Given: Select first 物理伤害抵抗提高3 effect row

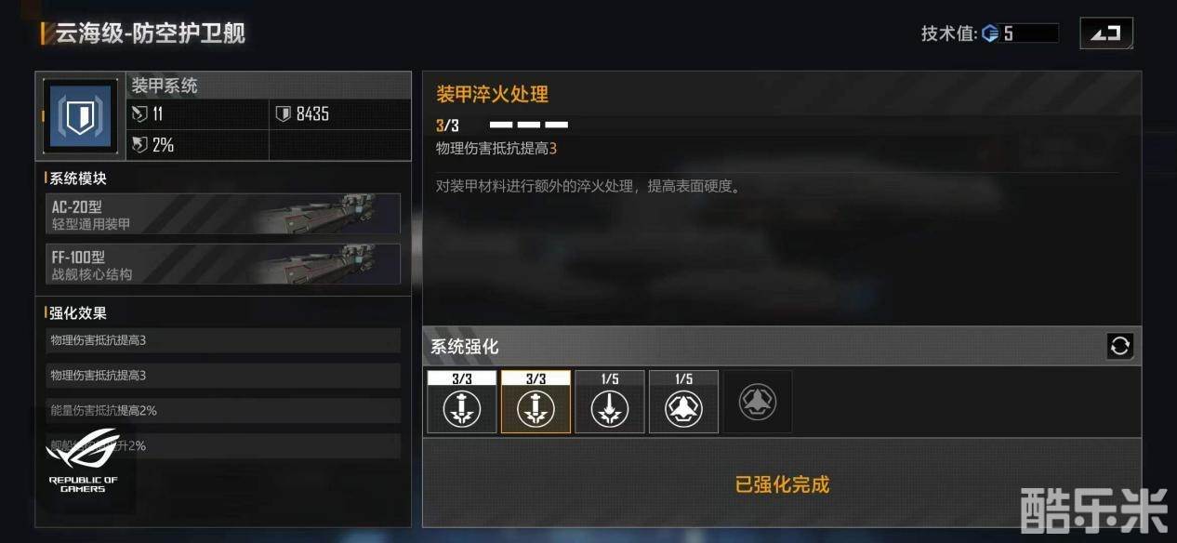Looking at the screenshot, I should click(223, 340).
